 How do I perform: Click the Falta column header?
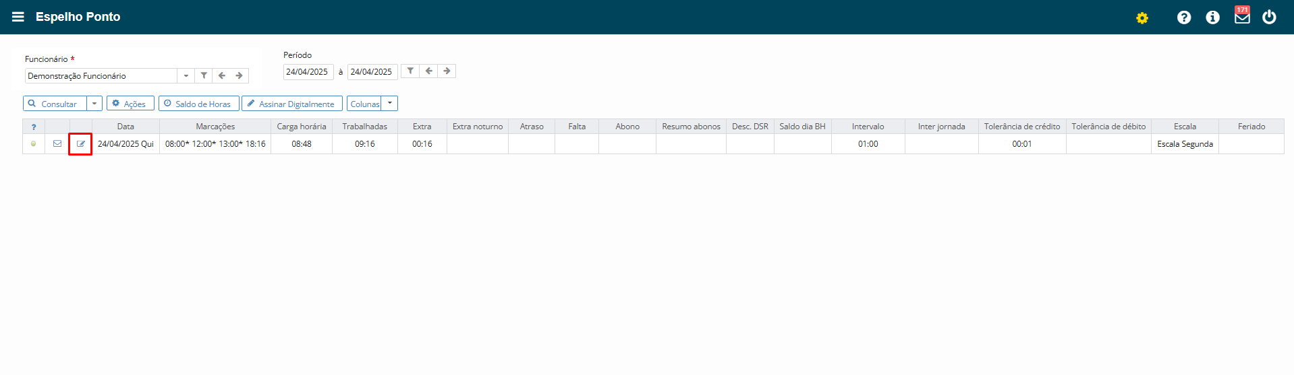click(577, 127)
